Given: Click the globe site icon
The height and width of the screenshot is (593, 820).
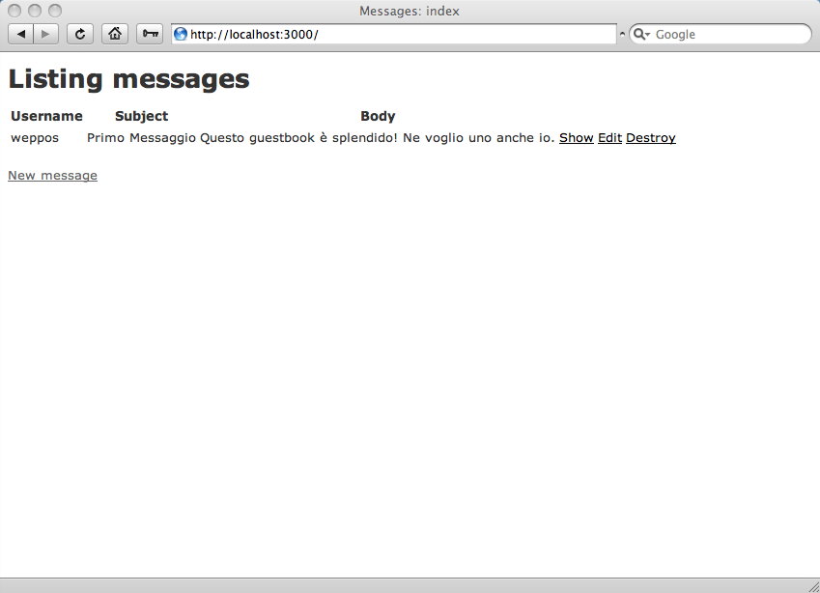Looking at the screenshot, I should [x=181, y=34].
